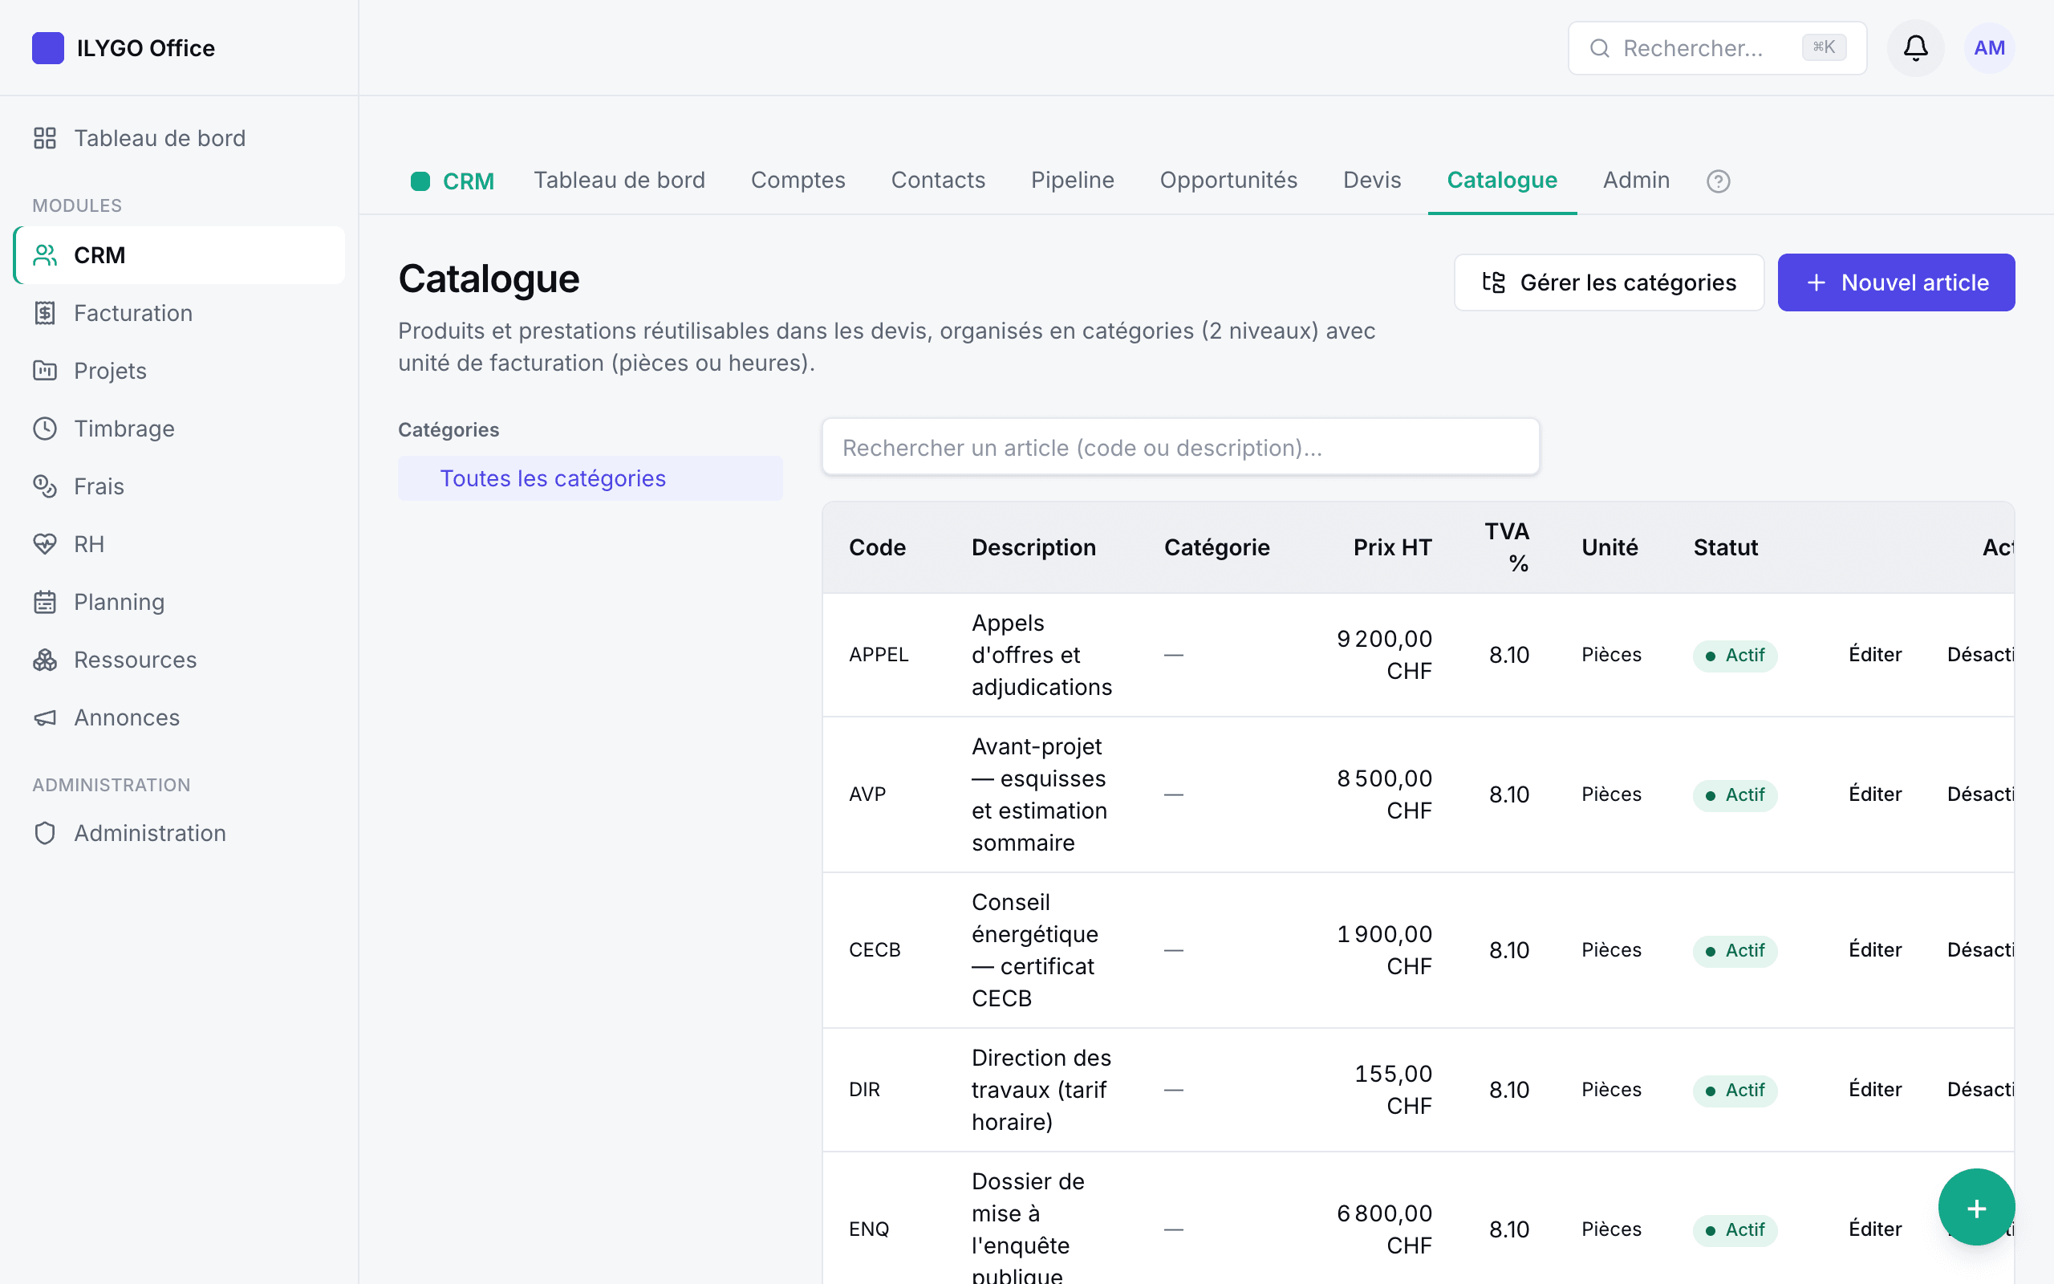Open the Projets module
The width and height of the screenshot is (2054, 1284).
pyautogui.click(x=179, y=371)
